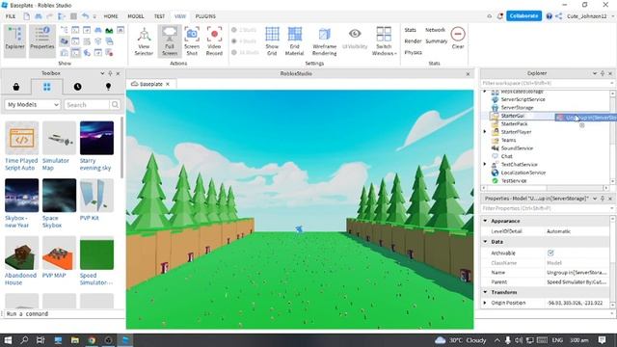The width and height of the screenshot is (617, 347).
Task: Click the Undo arrow in quick toolbar
Action: (x=85, y=16)
